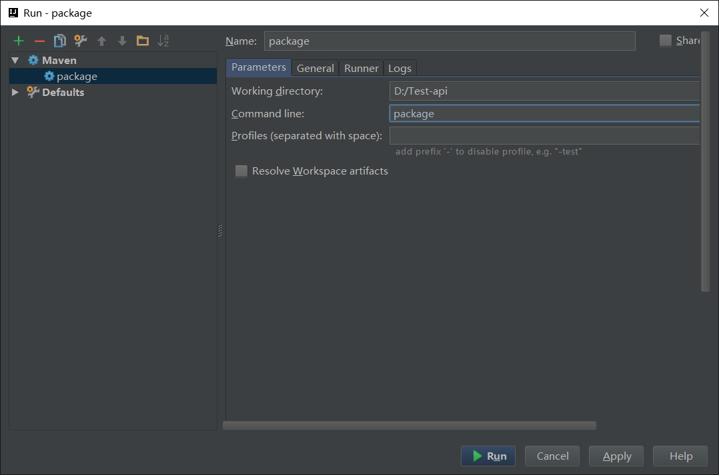Click the 'Command line:' label
This screenshot has width=719, height=475.
[x=268, y=114]
